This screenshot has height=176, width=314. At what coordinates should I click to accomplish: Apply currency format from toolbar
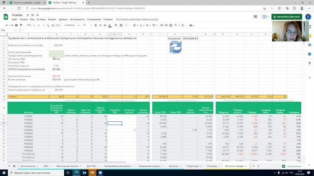point(39,25)
